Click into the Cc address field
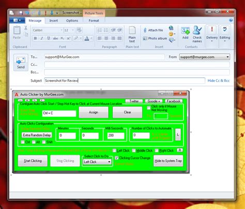Viewport: 245px width, 209px height. pyautogui.click(x=137, y=65)
